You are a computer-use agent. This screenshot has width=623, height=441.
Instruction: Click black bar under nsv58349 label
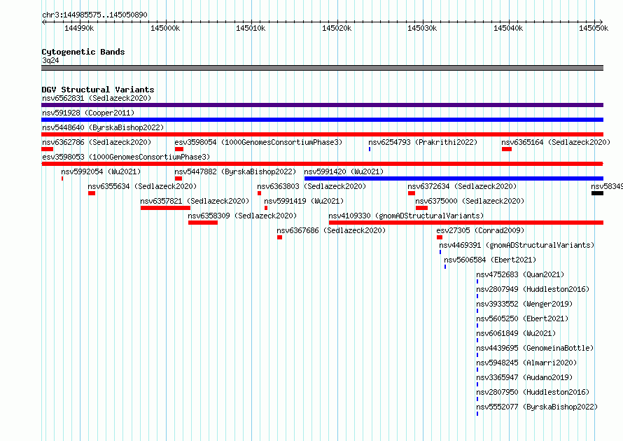597,193
